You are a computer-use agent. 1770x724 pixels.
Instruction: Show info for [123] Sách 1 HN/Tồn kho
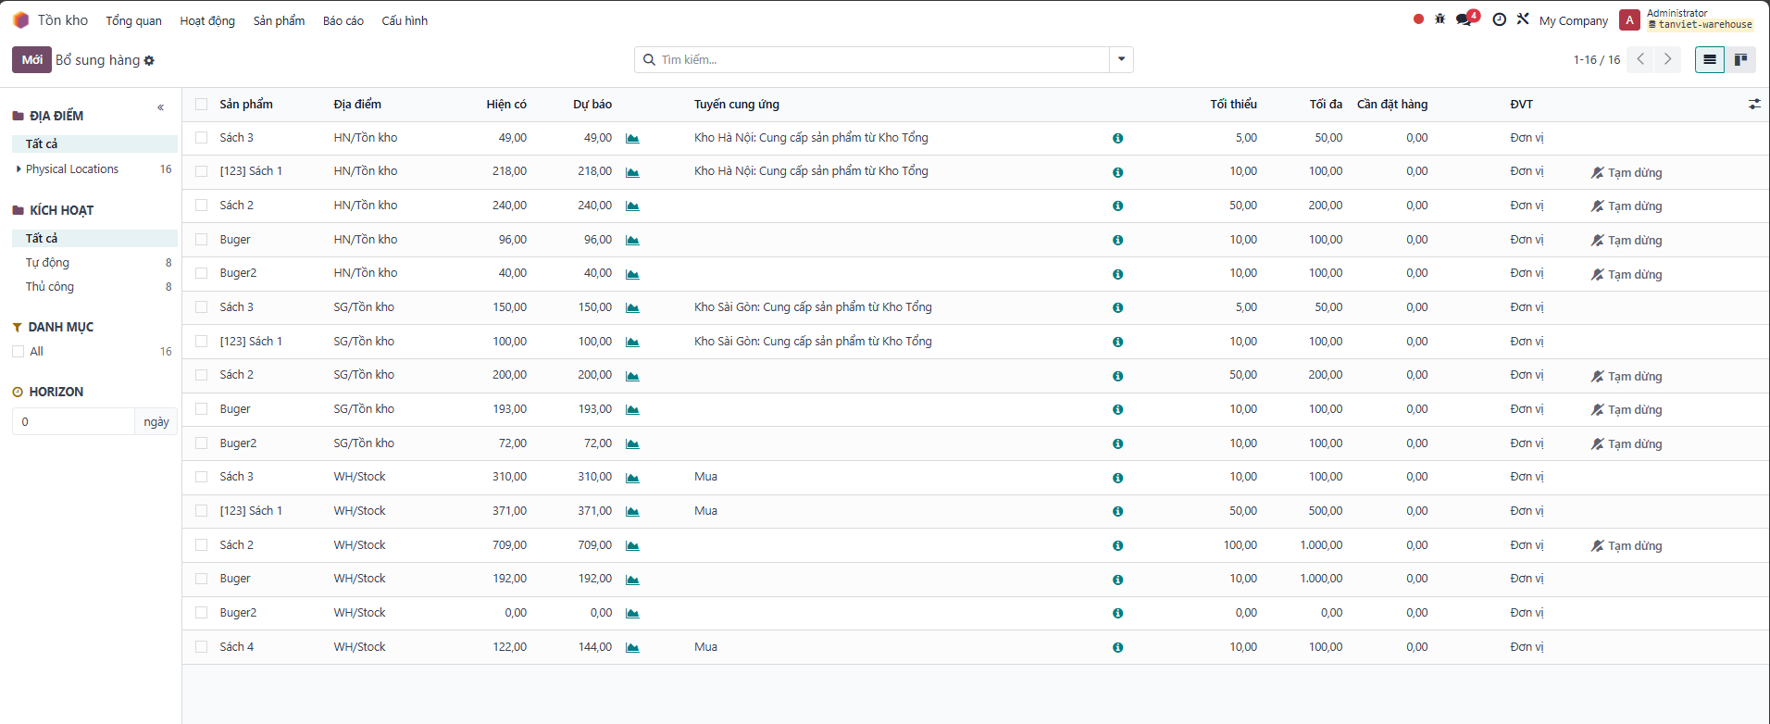(1117, 172)
